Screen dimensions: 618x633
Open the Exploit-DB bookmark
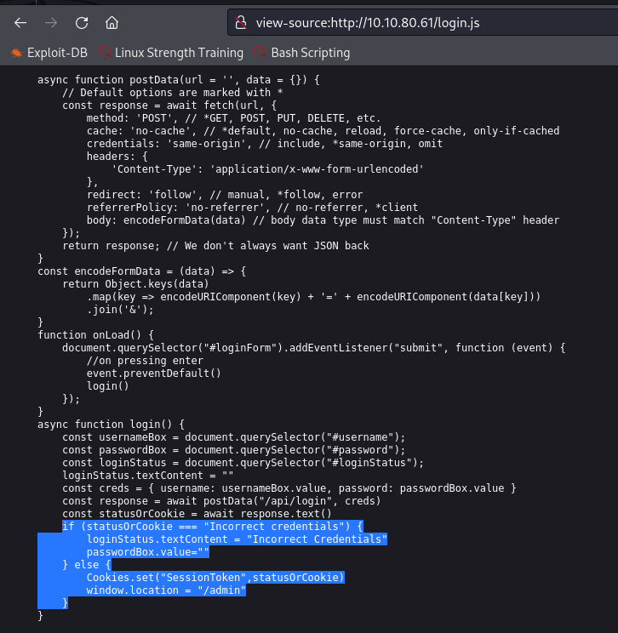[x=57, y=53]
